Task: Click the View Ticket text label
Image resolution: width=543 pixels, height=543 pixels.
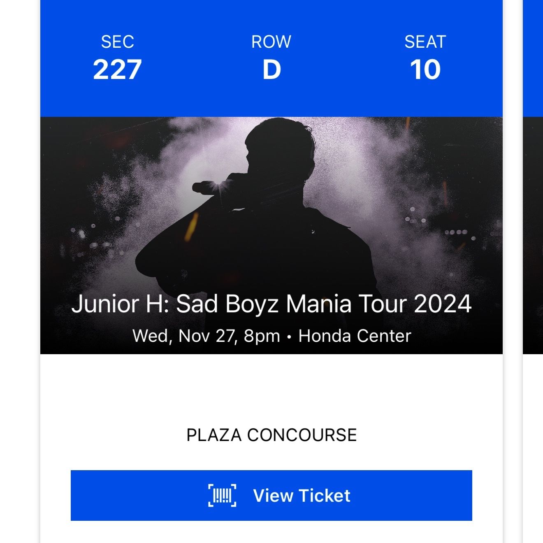Action: point(302,496)
